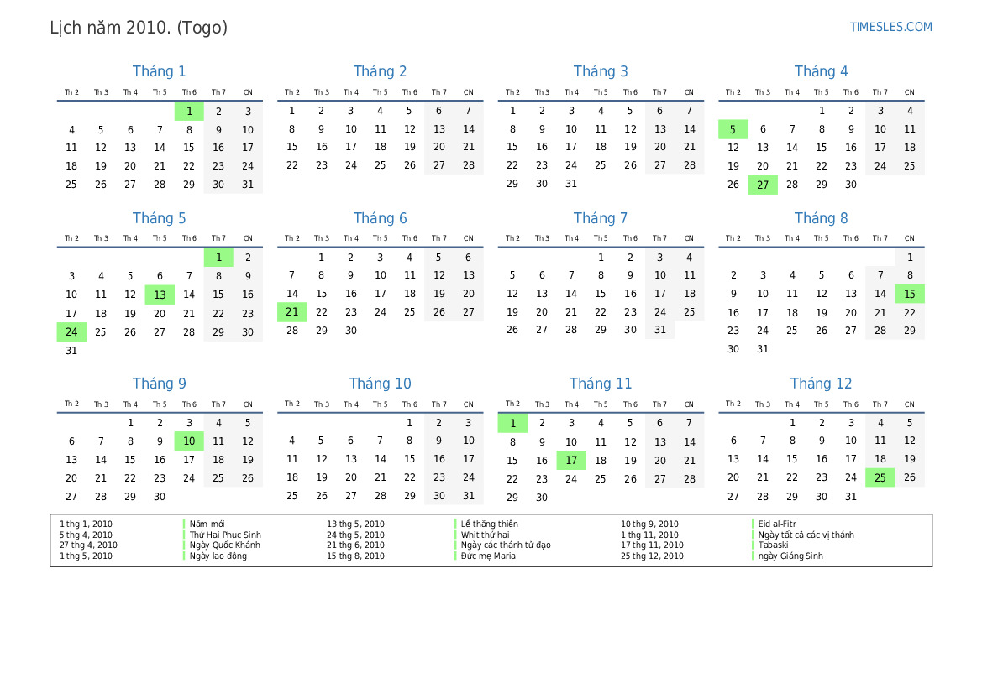
Task: Click legend entry 'ngày Giáng Sinh'
Action: point(790,556)
